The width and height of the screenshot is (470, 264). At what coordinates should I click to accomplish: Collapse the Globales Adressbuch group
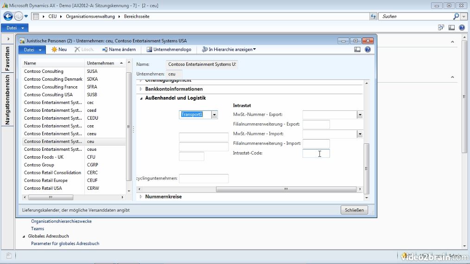(24, 237)
